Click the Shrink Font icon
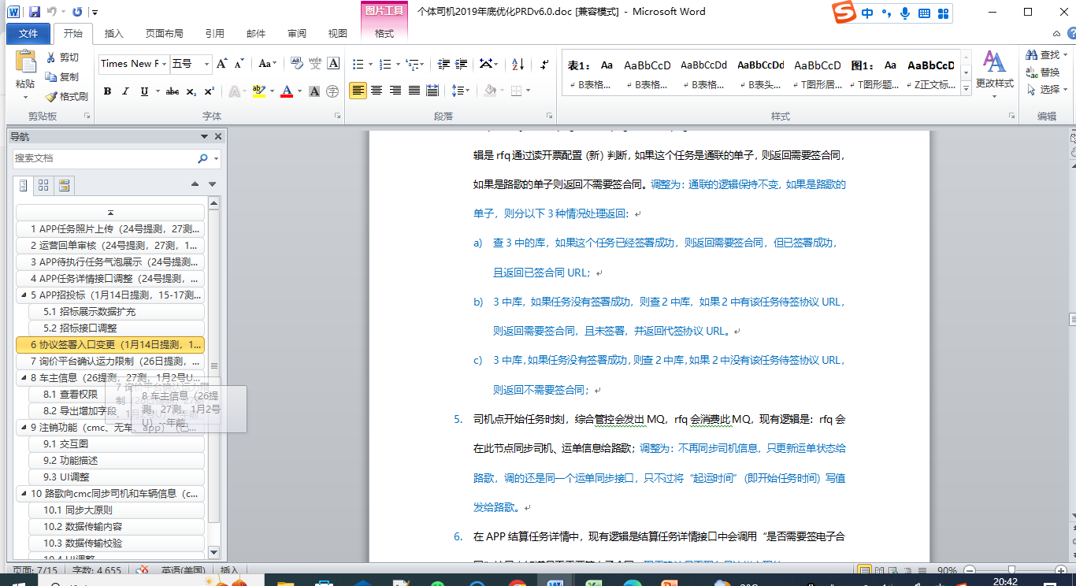 239,64
